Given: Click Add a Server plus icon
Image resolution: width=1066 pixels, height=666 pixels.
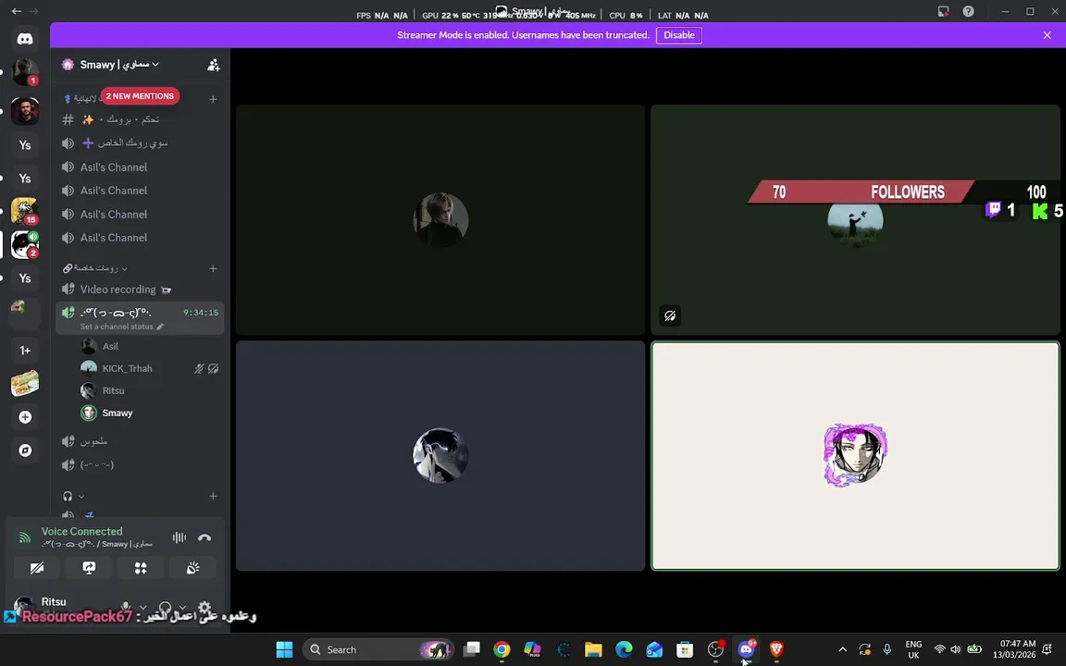Looking at the screenshot, I should pos(25,417).
